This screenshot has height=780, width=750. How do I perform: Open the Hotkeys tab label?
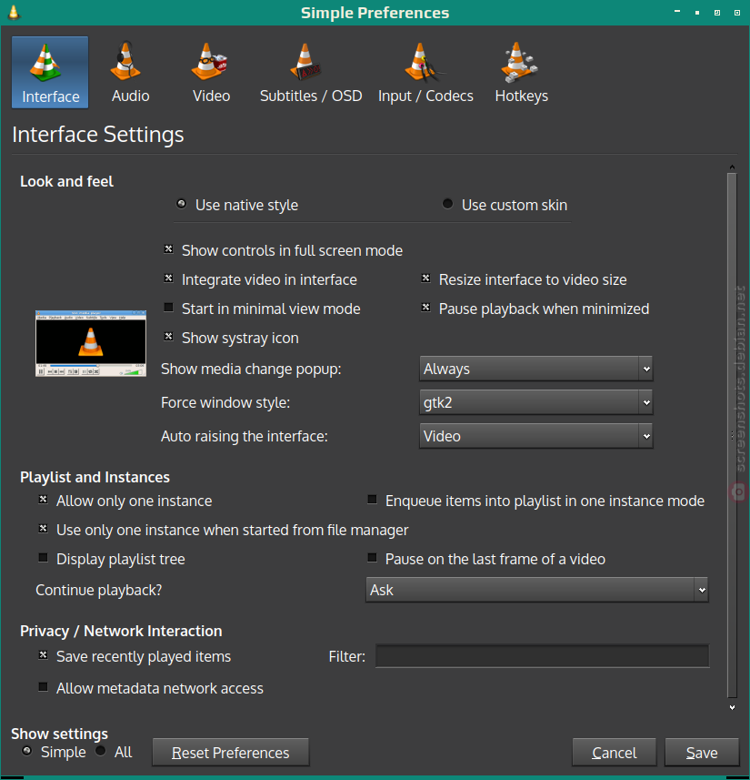(x=522, y=96)
